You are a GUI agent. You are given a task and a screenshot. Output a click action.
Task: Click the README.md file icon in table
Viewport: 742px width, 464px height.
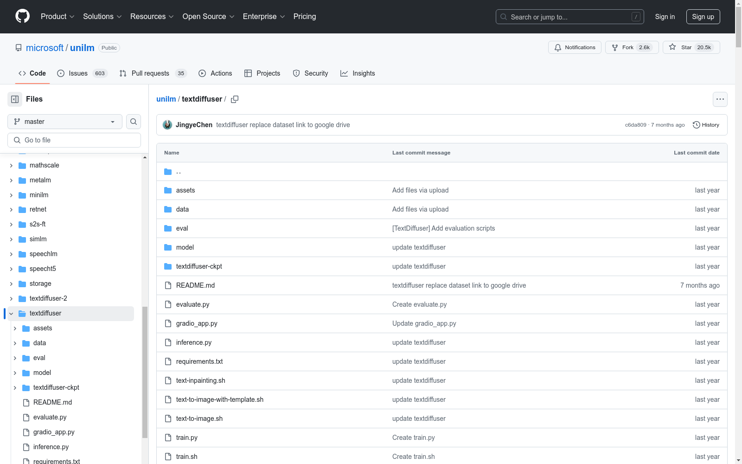(x=168, y=285)
